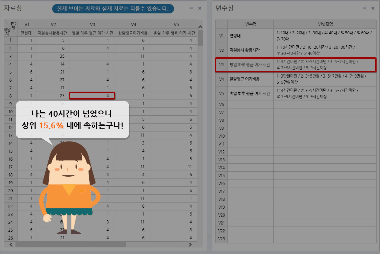Click the V2 cell showing 23 in row 8
The width and height of the screenshot is (380, 254).
(x=52, y=96)
